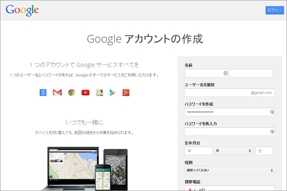Click the Google Play triangle icon
This screenshot has height=191, width=287.
pyautogui.click(x=112, y=93)
